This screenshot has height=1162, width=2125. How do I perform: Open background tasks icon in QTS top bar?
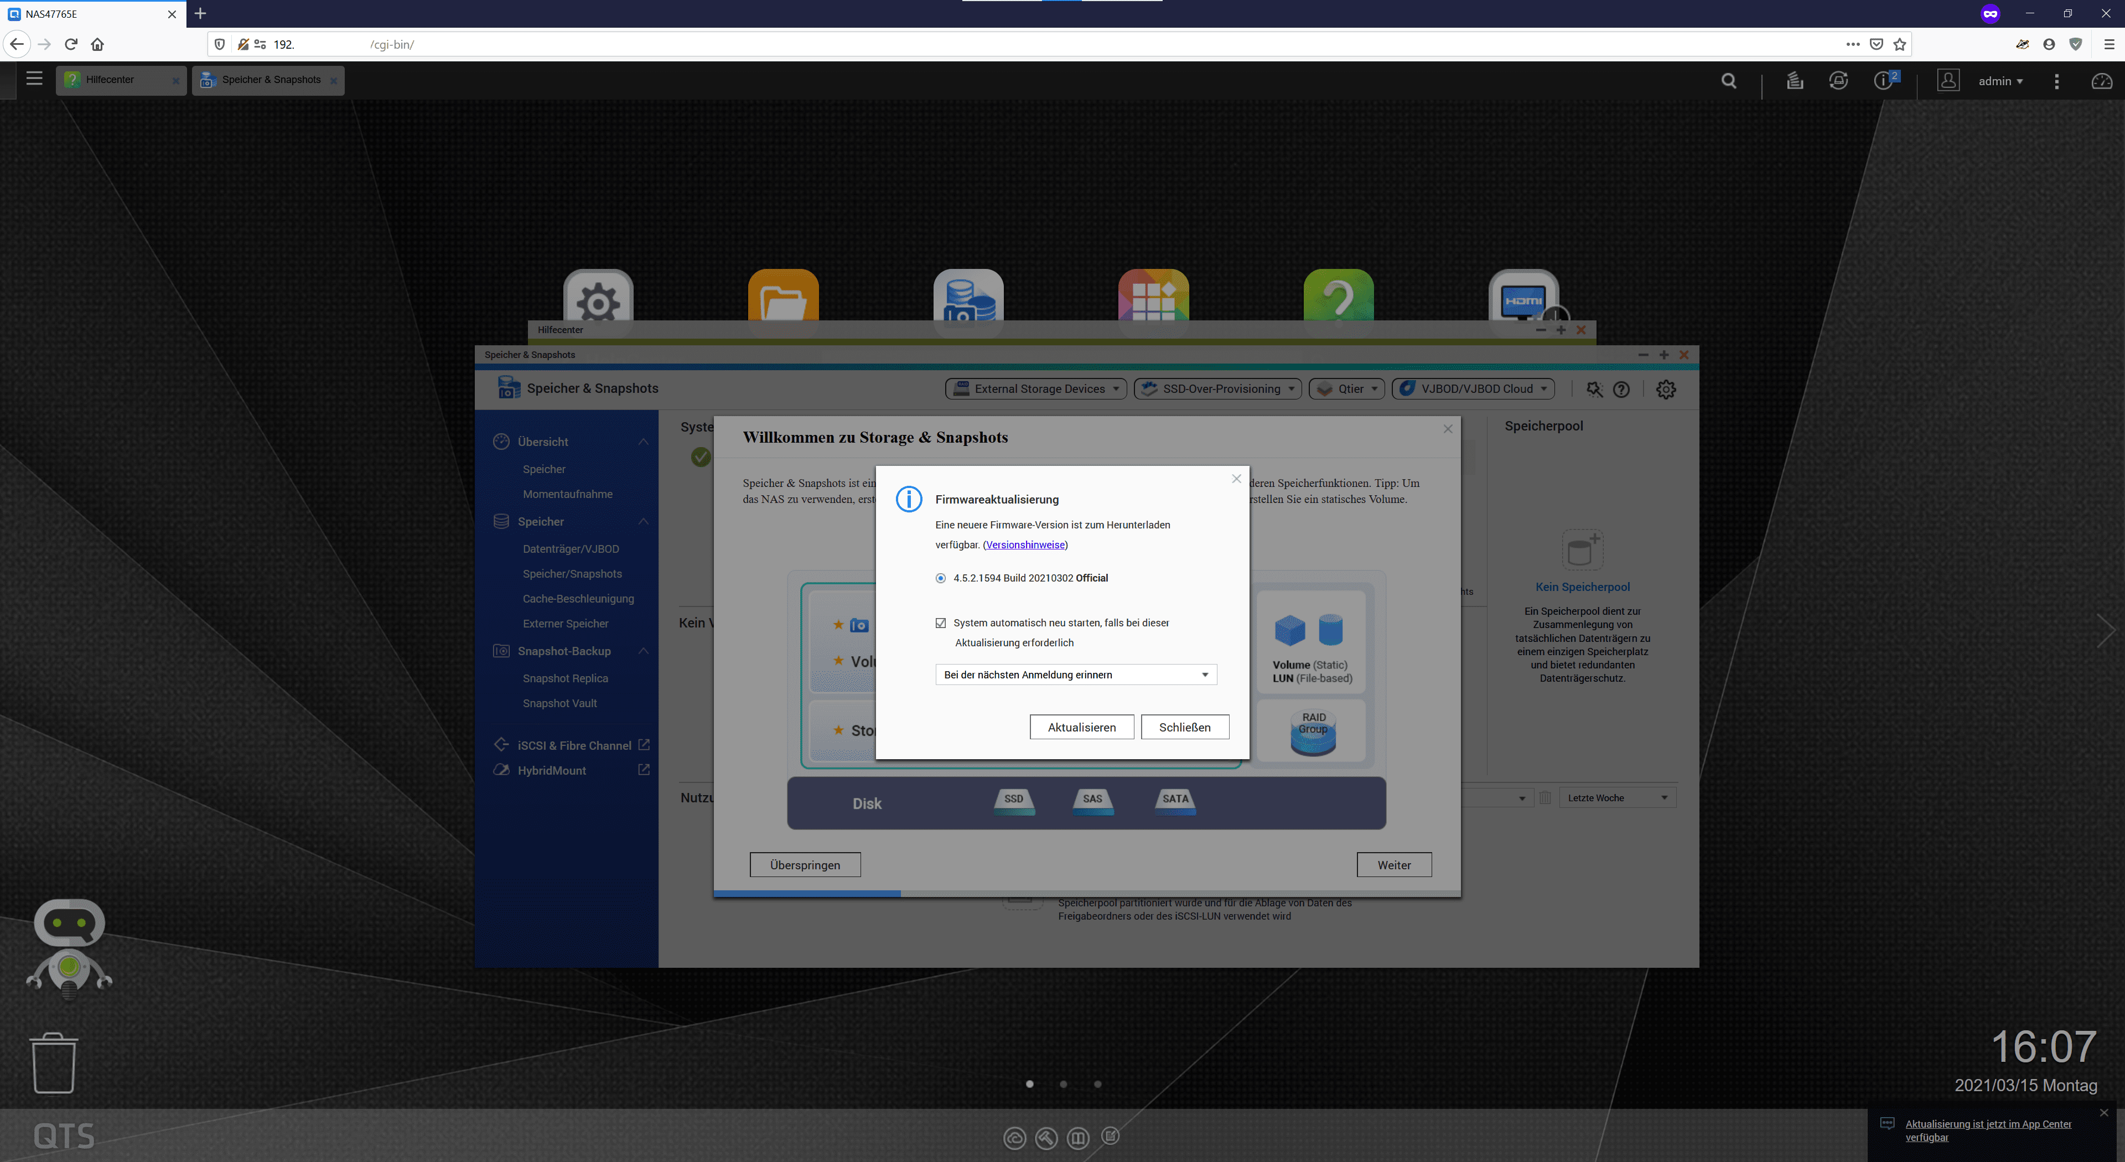pos(1794,81)
